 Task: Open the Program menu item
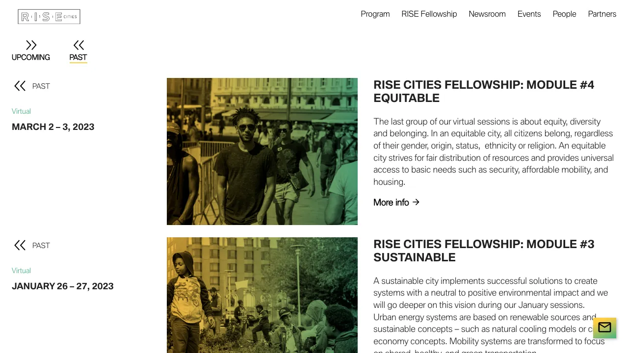coord(375,14)
